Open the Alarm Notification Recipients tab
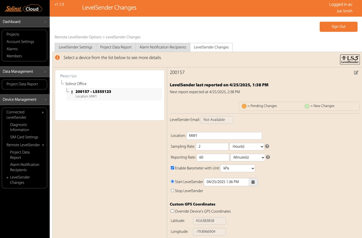The image size is (362, 238). click(x=163, y=47)
